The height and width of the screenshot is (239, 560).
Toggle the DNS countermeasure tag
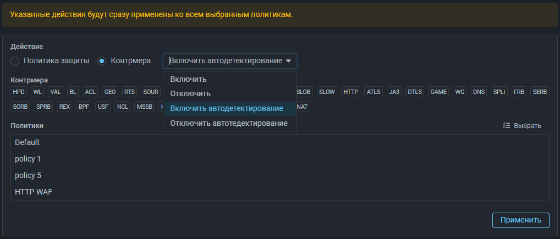(x=479, y=92)
